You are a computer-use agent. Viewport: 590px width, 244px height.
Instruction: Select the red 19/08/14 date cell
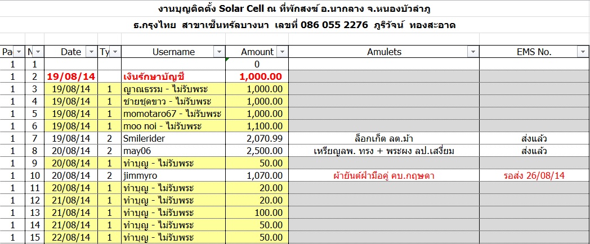point(71,76)
